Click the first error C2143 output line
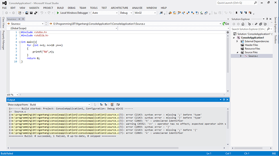Screen dimensions: 279x156 tap(106, 114)
